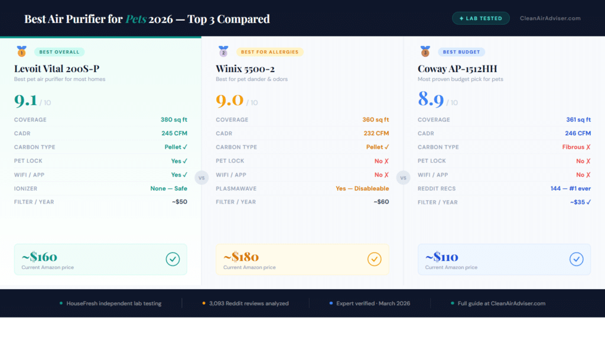Click the Best for Allergies badge

click(x=269, y=52)
